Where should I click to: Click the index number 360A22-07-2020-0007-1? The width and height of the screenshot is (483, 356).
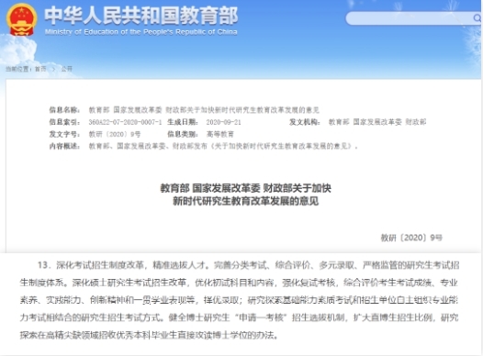tap(125, 122)
